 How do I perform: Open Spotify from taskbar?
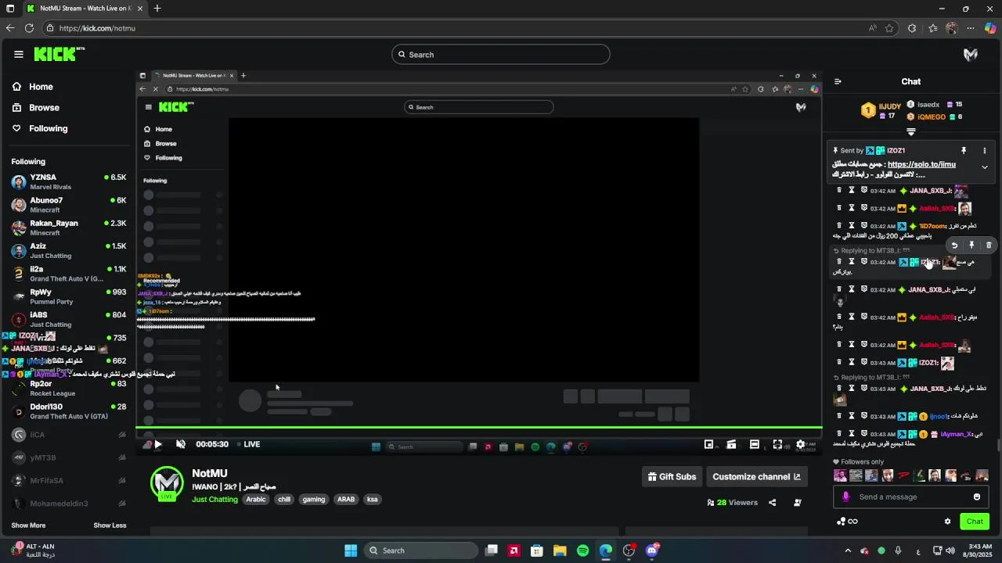pyautogui.click(x=582, y=550)
